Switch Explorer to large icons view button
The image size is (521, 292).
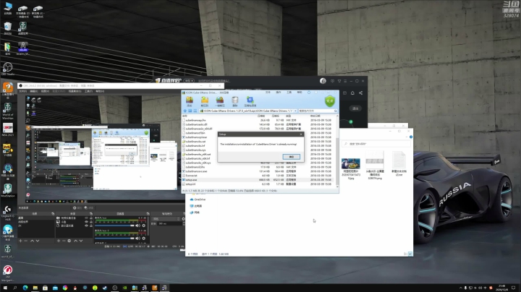pyautogui.click(x=410, y=254)
